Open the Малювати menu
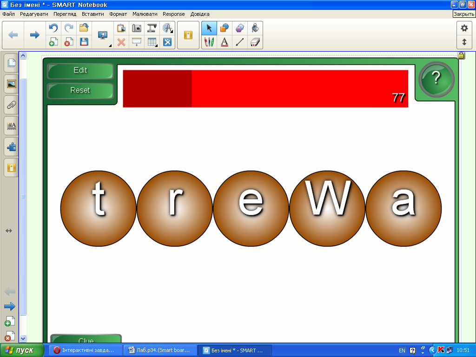This screenshot has width=476, height=357. pos(145,14)
